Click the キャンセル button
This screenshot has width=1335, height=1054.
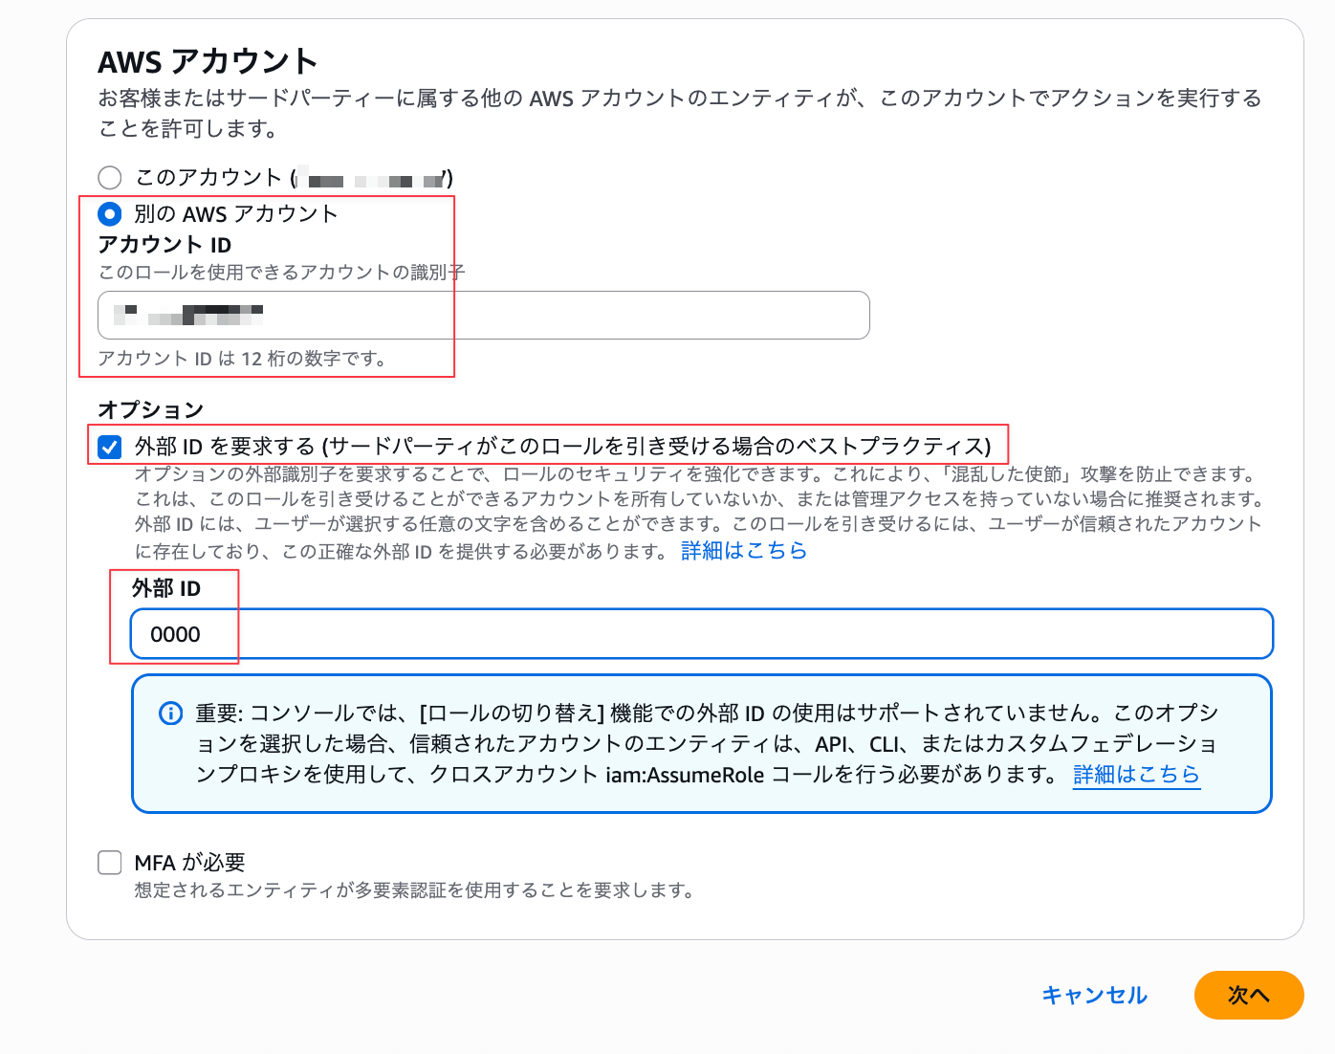(1094, 996)
